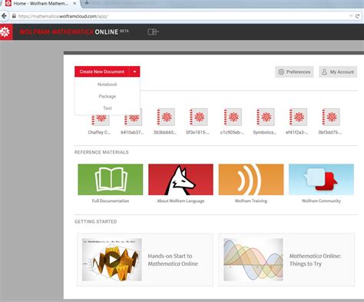Open Wolfram Training orange tile
This screenshot has width=364, height=302.
(251, 180)
